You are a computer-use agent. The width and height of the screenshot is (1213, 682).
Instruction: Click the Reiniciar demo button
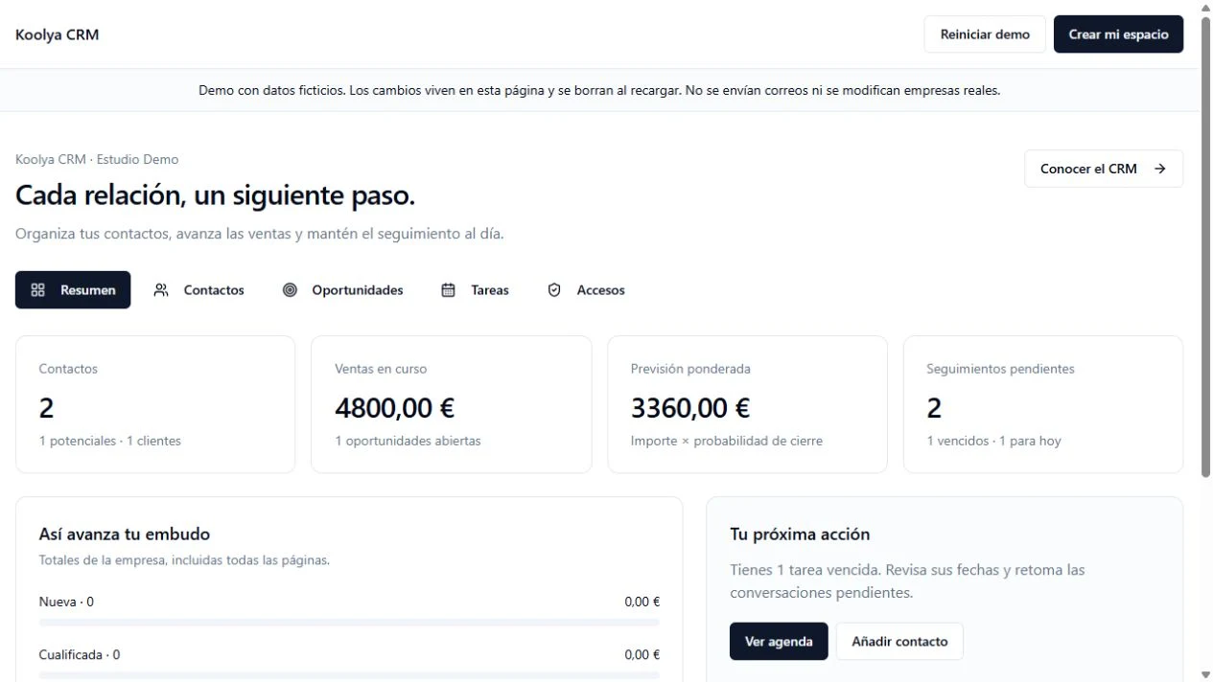click(985, 34)
